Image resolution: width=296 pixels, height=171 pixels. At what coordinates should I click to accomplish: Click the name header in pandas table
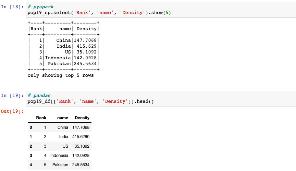pyautogui.click(x=63, y=118)
